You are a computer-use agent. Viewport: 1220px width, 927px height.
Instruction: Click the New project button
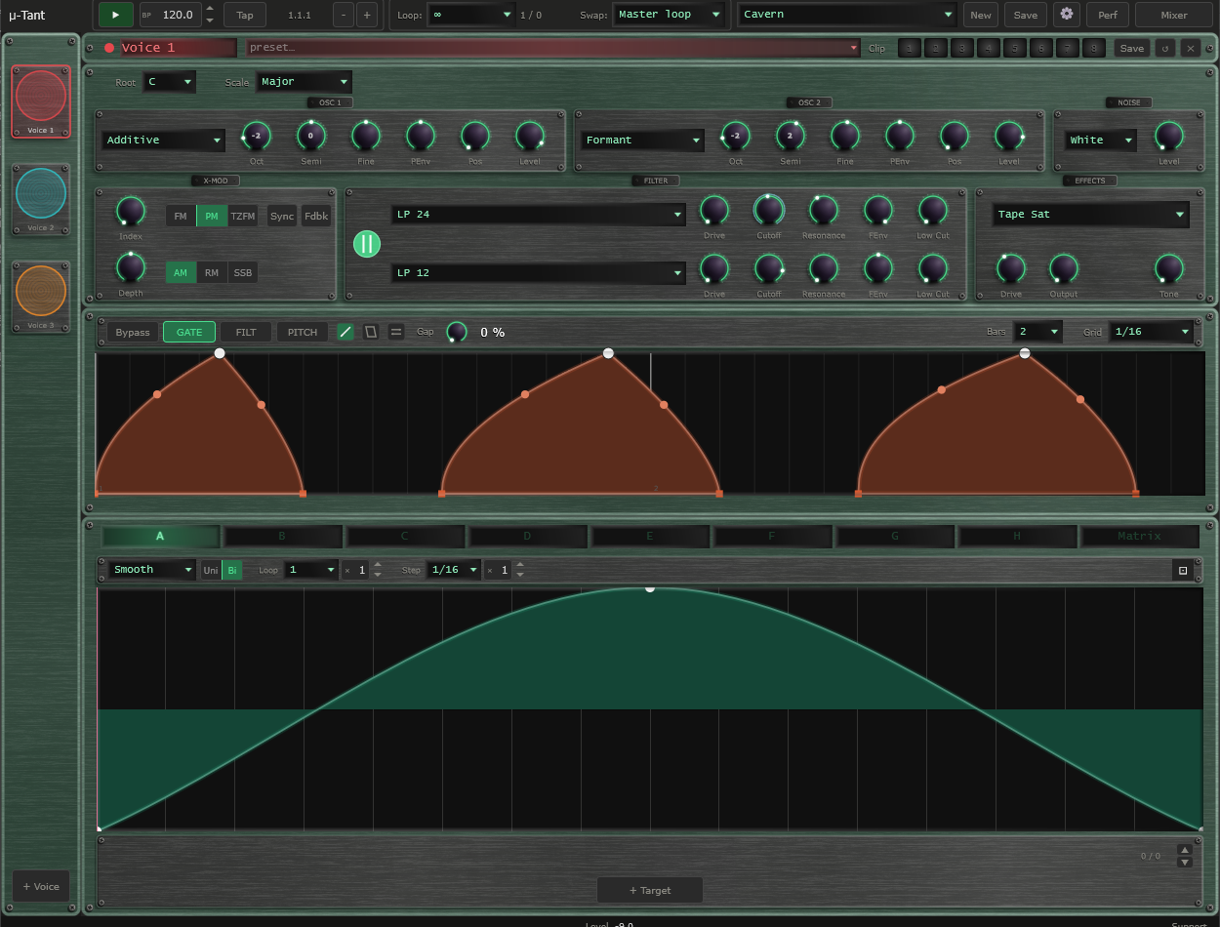pyautogui.click(x=981, y=15)
